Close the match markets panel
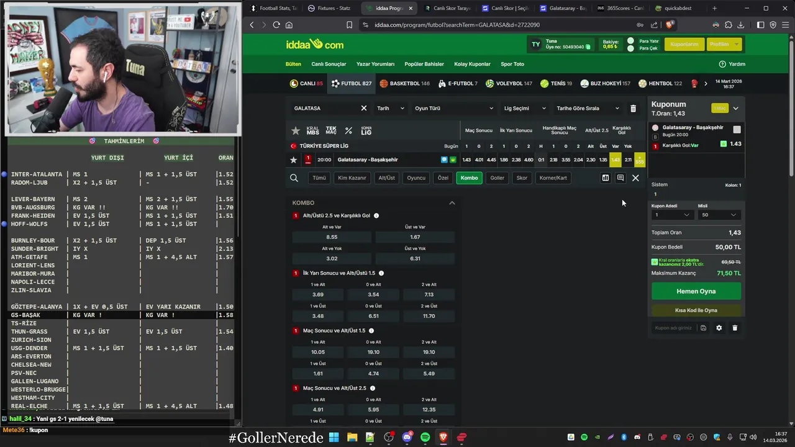 pyautogui.click(x=635, y=178)
